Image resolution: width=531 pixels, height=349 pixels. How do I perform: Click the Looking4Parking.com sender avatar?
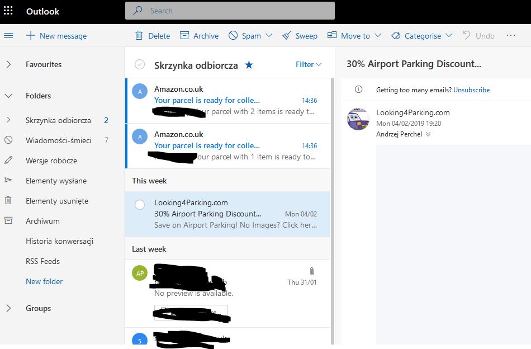click(x=358, y=119)
